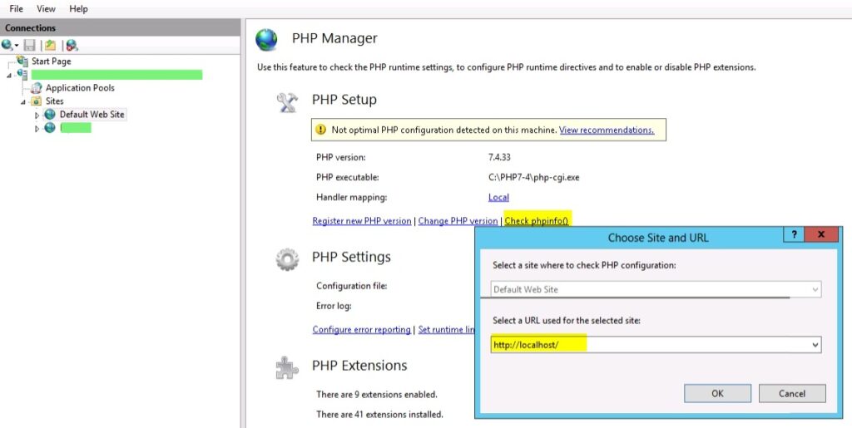Screen dimensions: 852x428
Task: Click Cancel in the dialog
Action: click(x=792, y=393)
